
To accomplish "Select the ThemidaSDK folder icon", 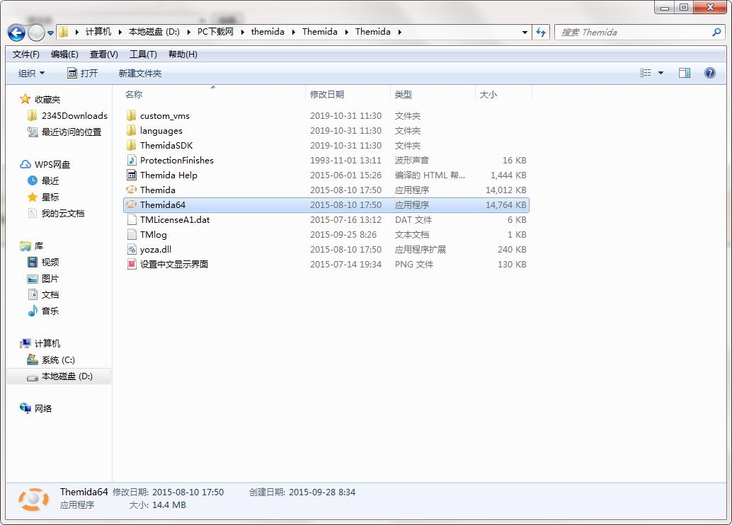I will (x=132, y=145).
